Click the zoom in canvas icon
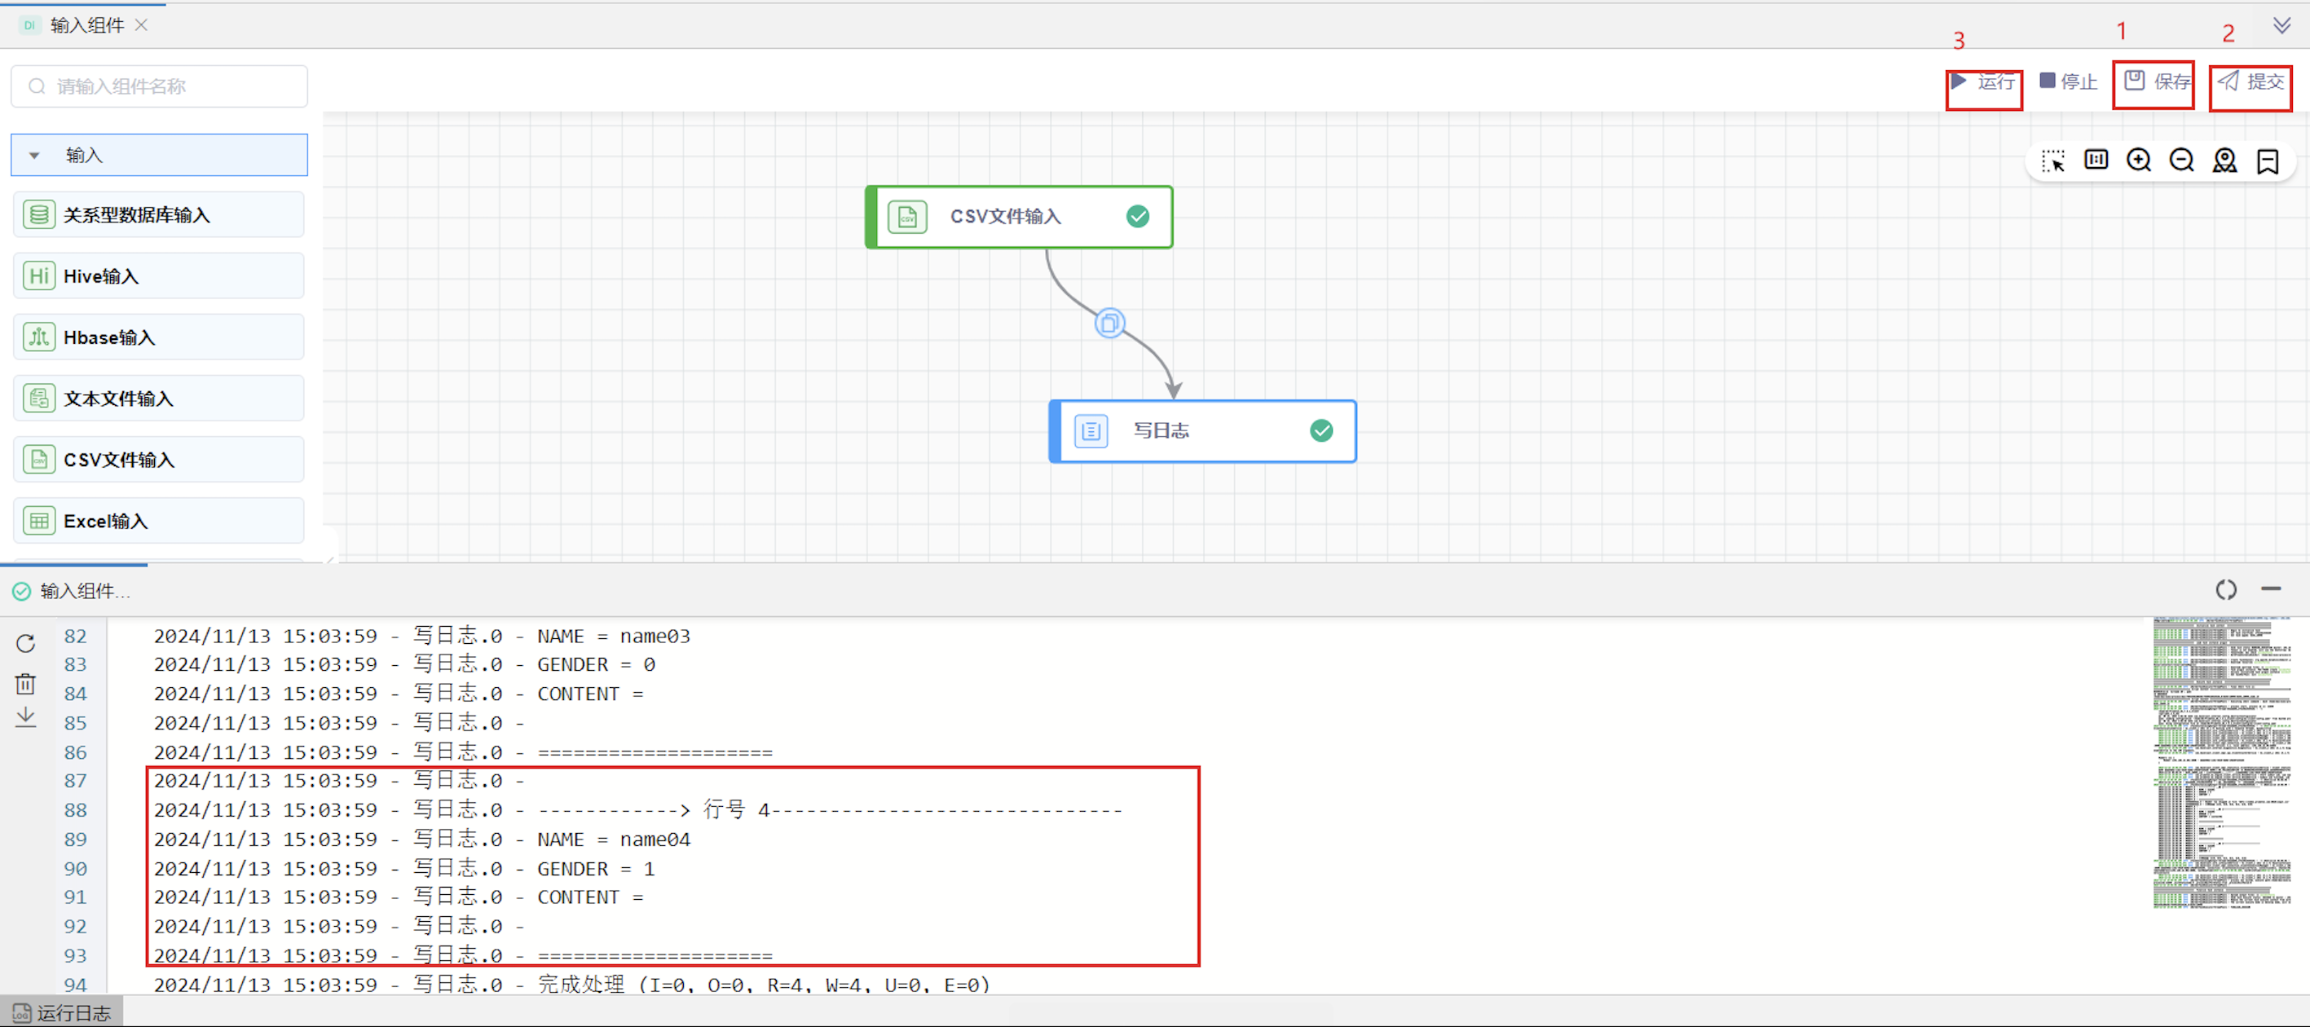2310x1027 pixels. [x=2139, y=161]
